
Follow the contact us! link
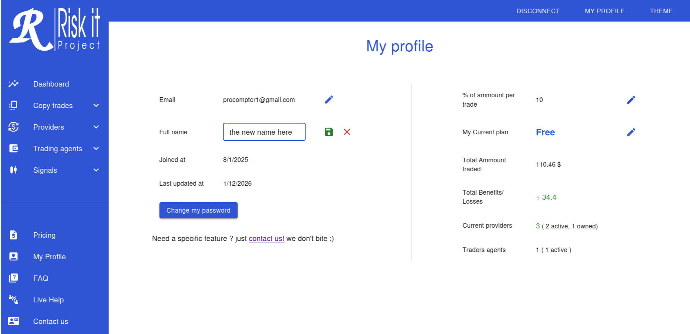coord(266,238)
